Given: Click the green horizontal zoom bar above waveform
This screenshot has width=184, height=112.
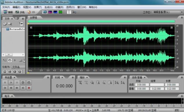Looking at the screenshot, I should [102, 21].
